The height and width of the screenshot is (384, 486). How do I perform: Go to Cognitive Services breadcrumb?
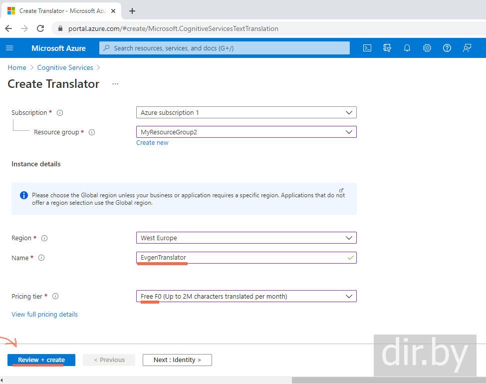coord(65,67)
